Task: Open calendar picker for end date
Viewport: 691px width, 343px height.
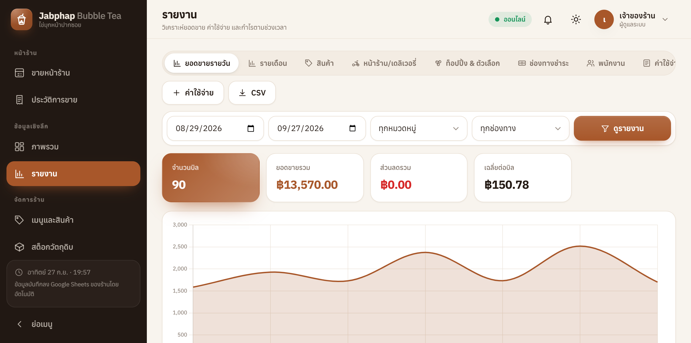Action: [x=353, y=128]
